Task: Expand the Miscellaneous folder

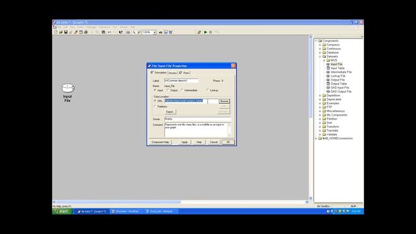Action: pyautogui.click(x=320, y=111)
